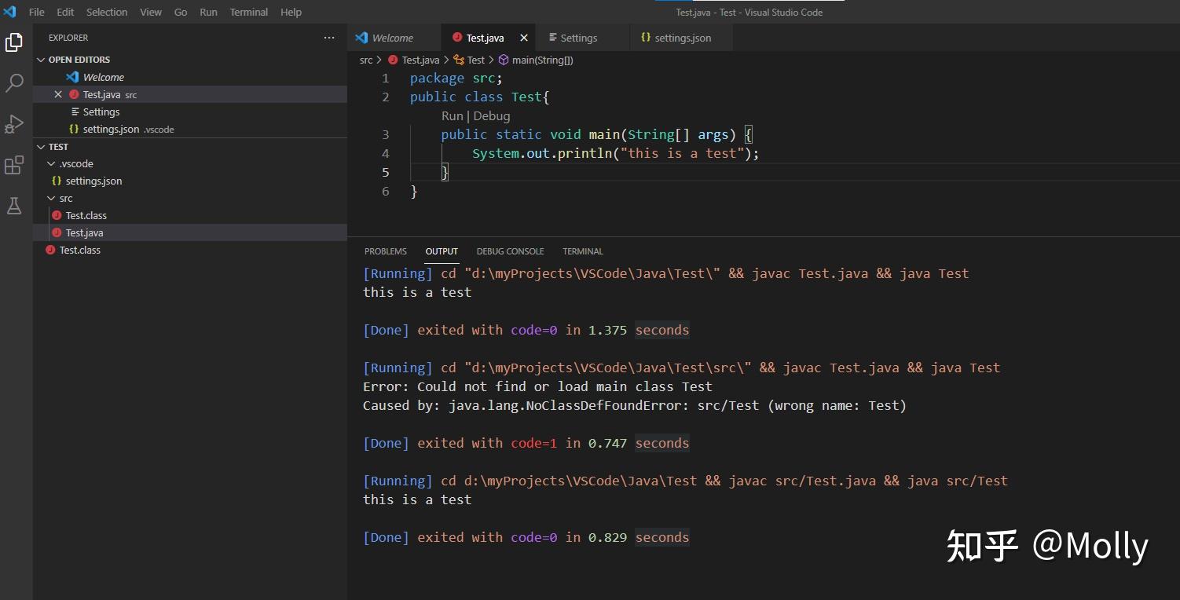Click the Visual Studio Code logo
This screenshot has height=600, width=1180.
coord(9,11)
